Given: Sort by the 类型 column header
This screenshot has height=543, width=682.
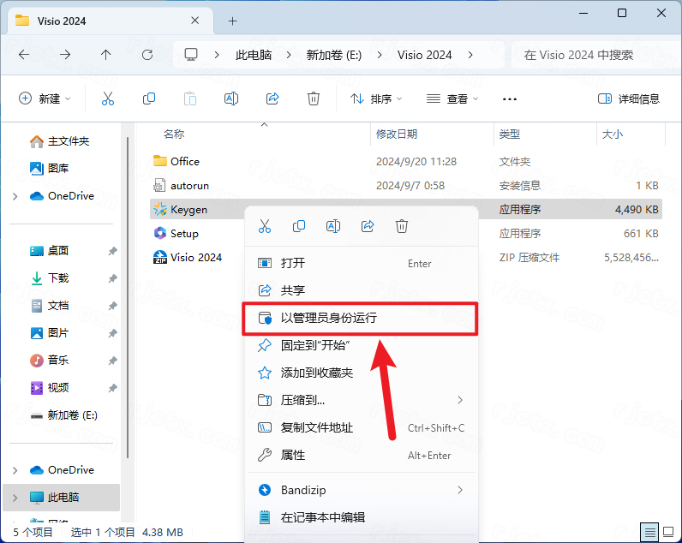Looking at the screenshot, I should pyautogui.click(x=546, y=134).
